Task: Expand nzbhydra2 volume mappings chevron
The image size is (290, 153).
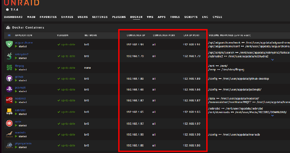Action: pos(272,60)
